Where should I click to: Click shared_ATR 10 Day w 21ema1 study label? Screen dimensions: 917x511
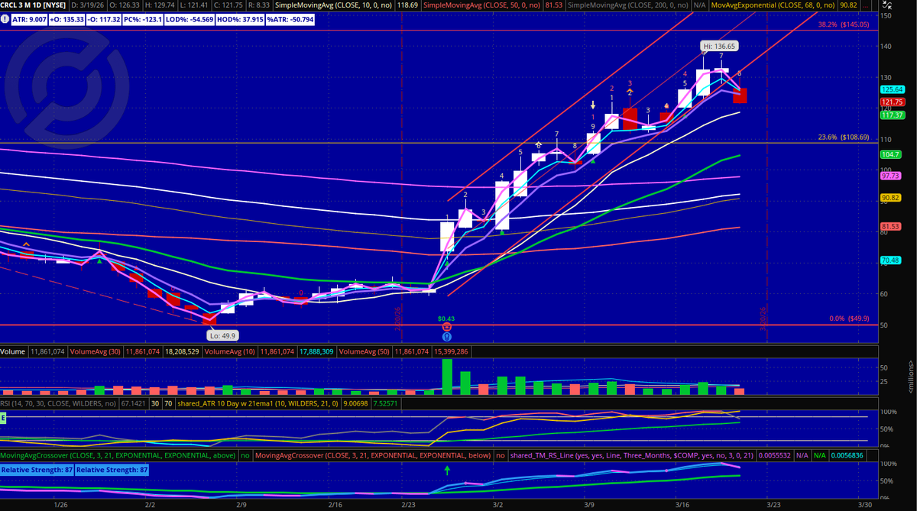click(x=258, y=403)
